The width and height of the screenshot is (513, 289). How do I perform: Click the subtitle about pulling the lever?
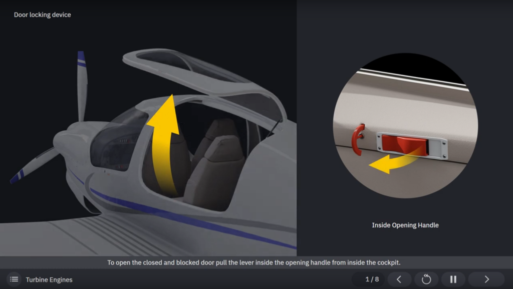click(x=254, y=262)
